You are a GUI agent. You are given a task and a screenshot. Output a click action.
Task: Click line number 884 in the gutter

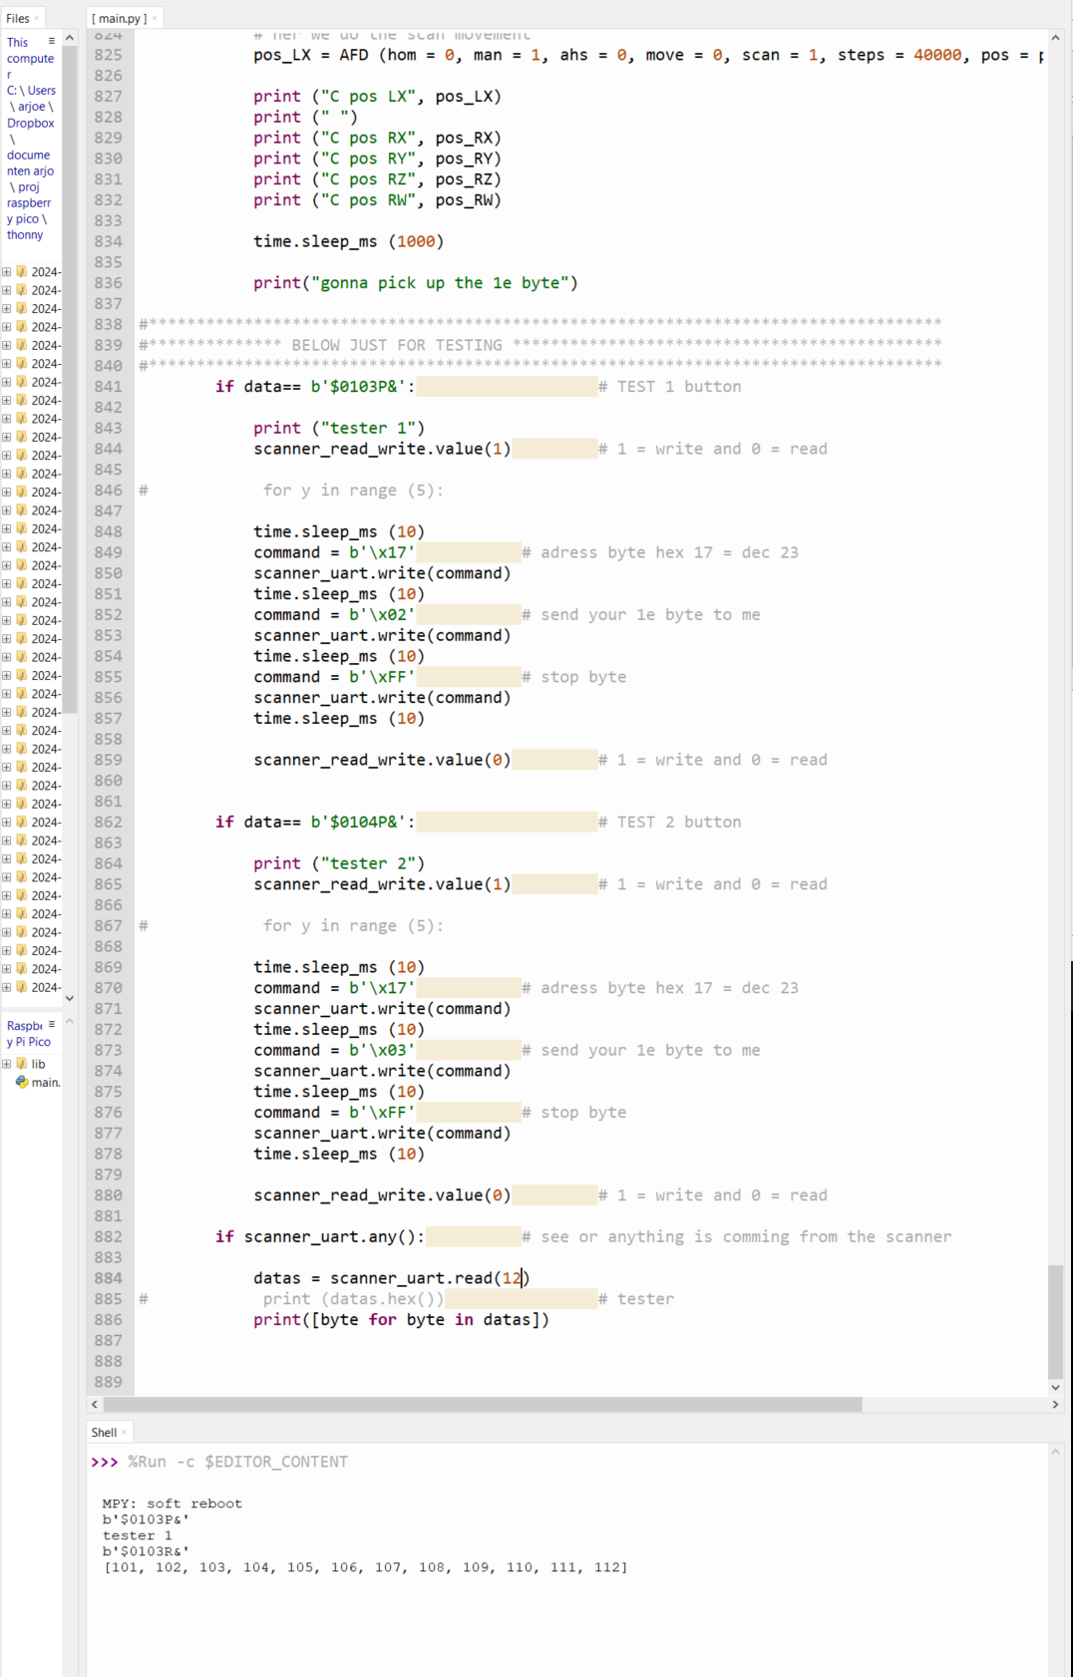pos(108,1278)
